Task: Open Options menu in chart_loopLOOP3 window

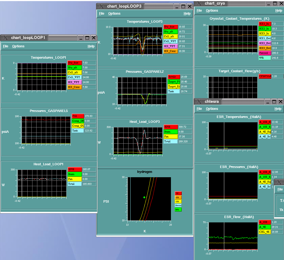Action: coord(114,14)
